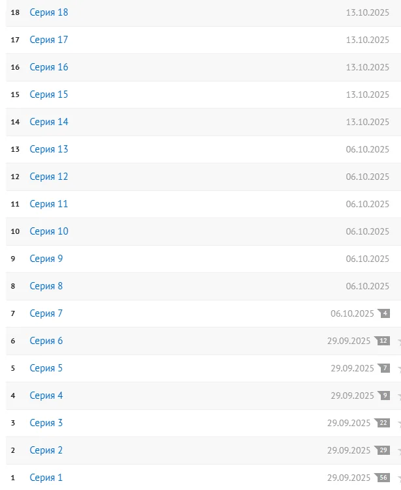
Task: Click the Серия 10 link
Action: click(49, 231)
